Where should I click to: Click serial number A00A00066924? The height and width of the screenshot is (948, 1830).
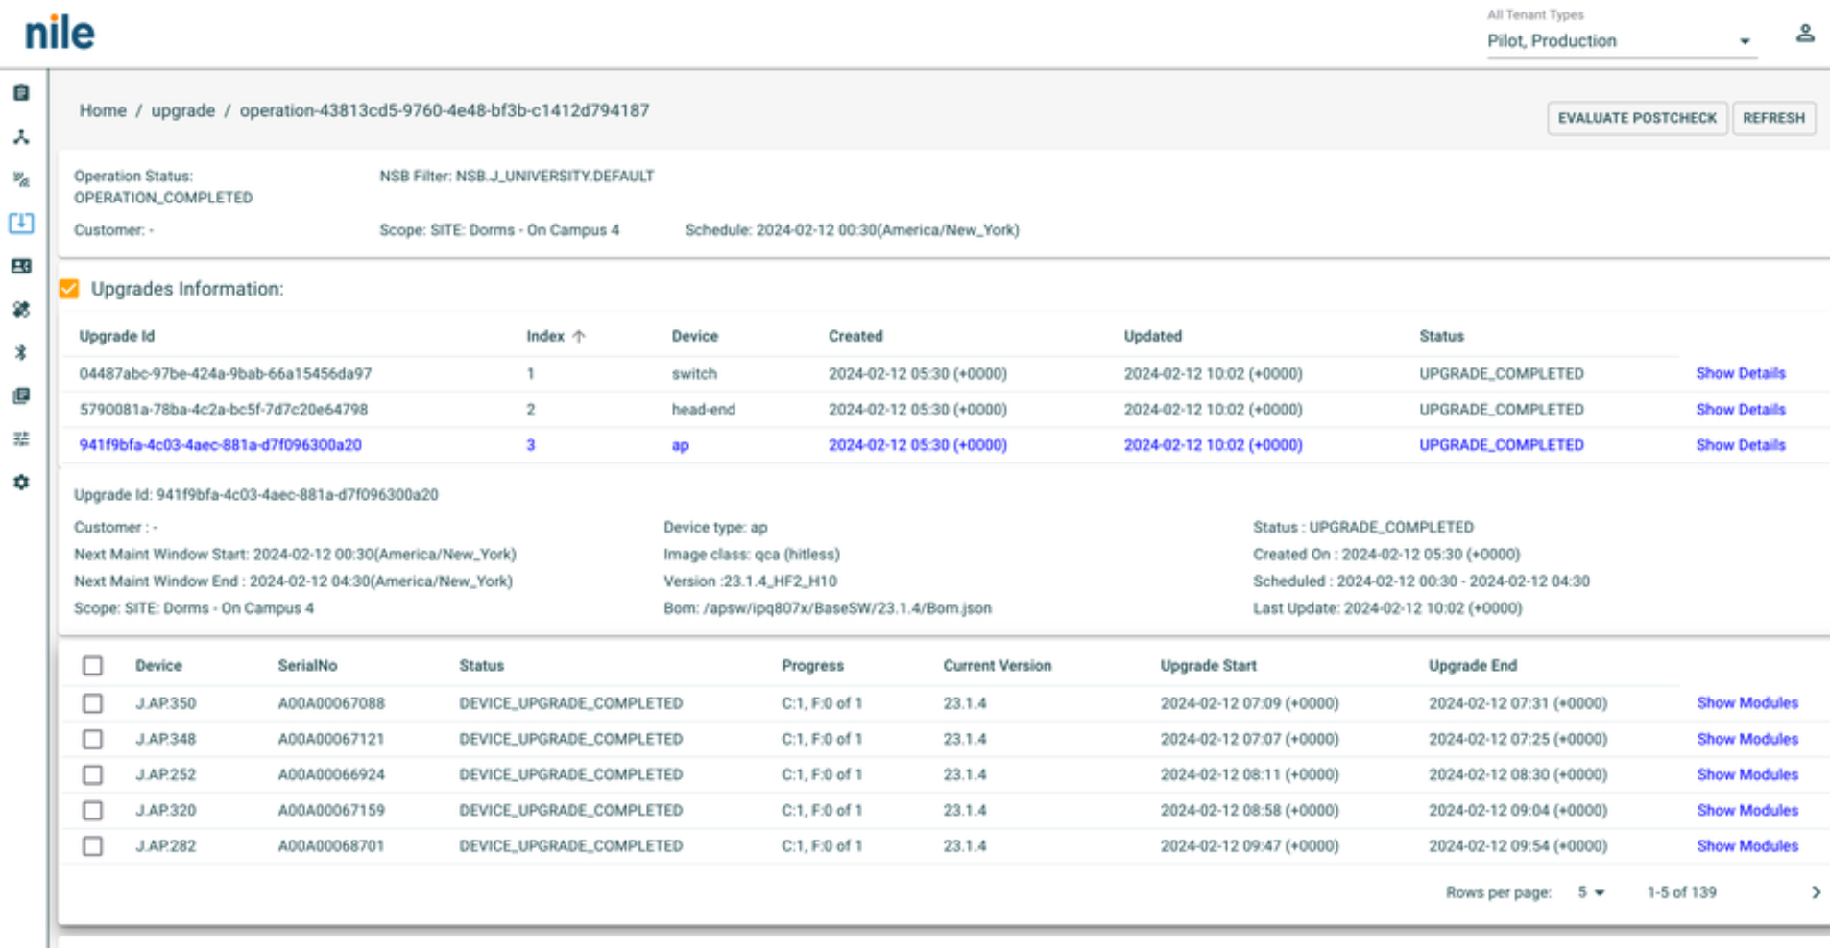pos(331,774)
